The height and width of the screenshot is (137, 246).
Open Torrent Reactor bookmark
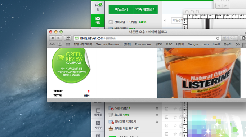pyautogui.click(x=108, y=44)
